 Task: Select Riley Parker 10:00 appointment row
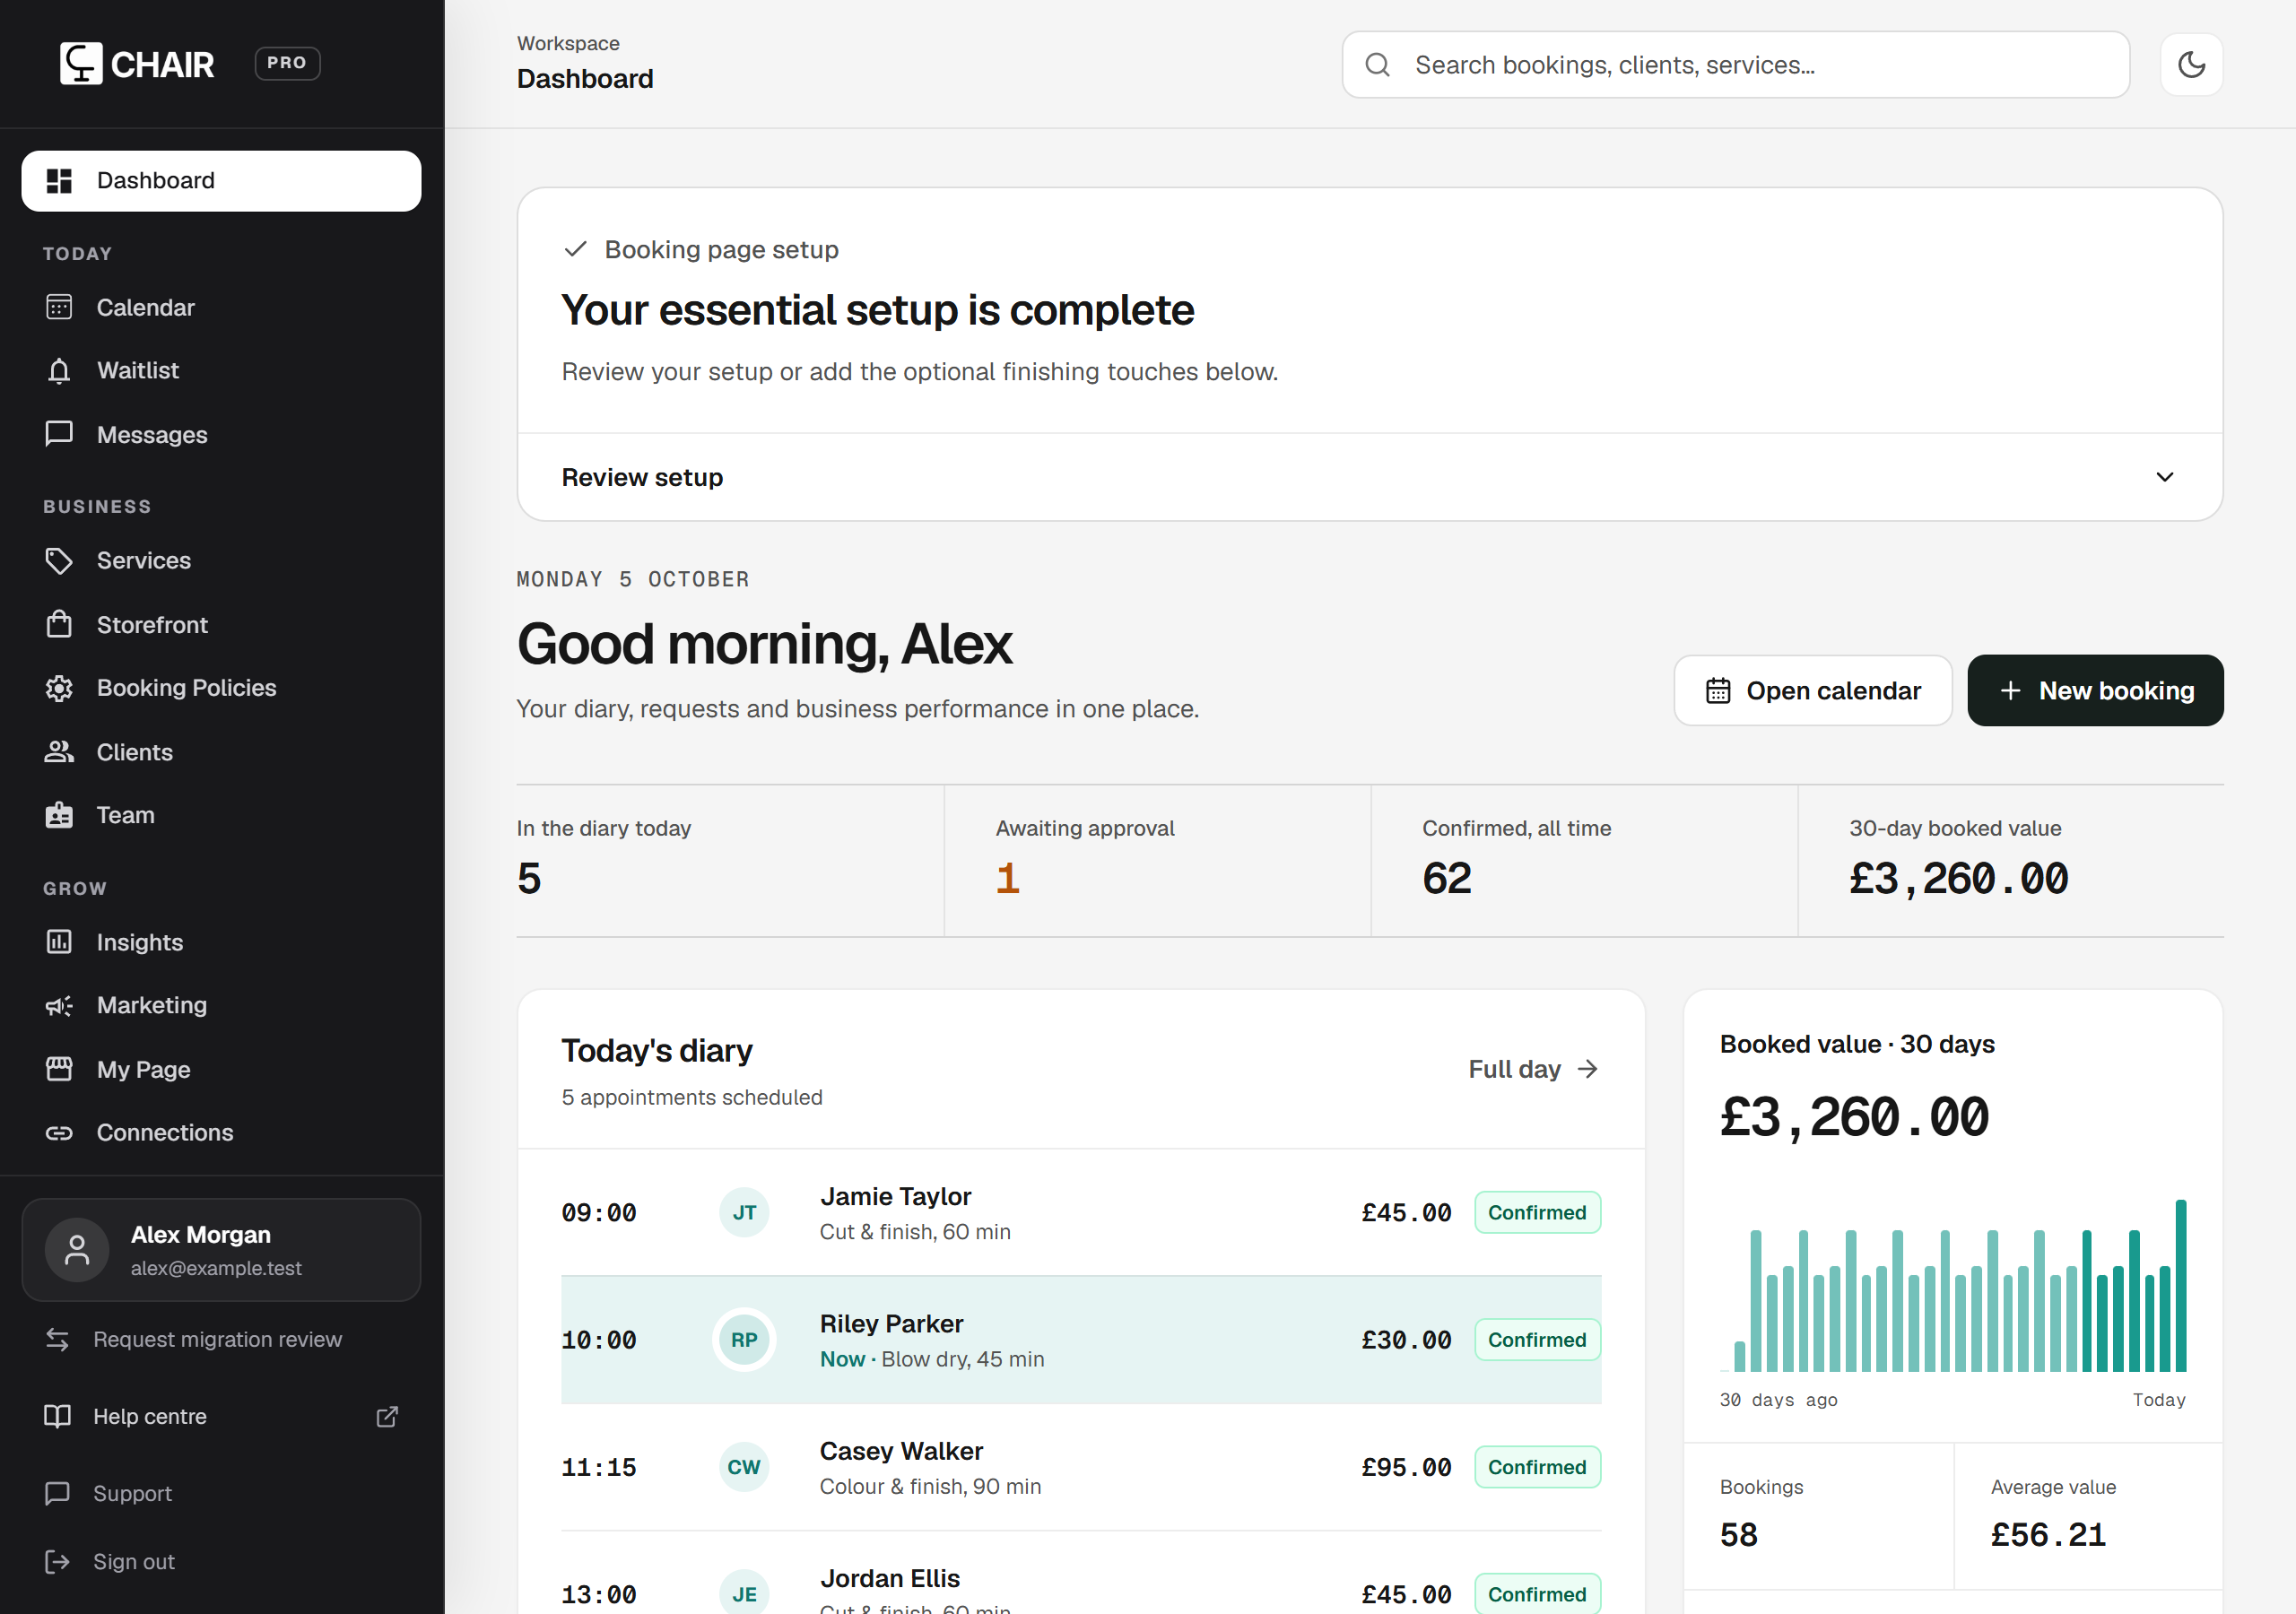[1080, 1340]
